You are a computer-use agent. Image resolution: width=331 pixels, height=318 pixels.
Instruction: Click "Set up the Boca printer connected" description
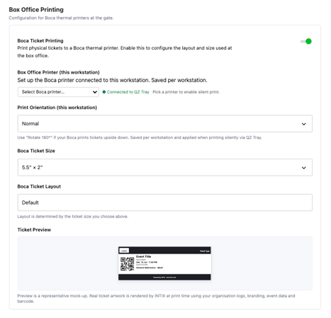pyautogui.click(x=112, y=80)
